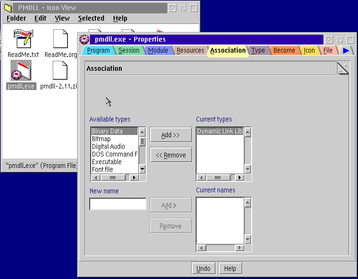Click the New name text field
Screen dimensions: 358x279
click(118, 204)
